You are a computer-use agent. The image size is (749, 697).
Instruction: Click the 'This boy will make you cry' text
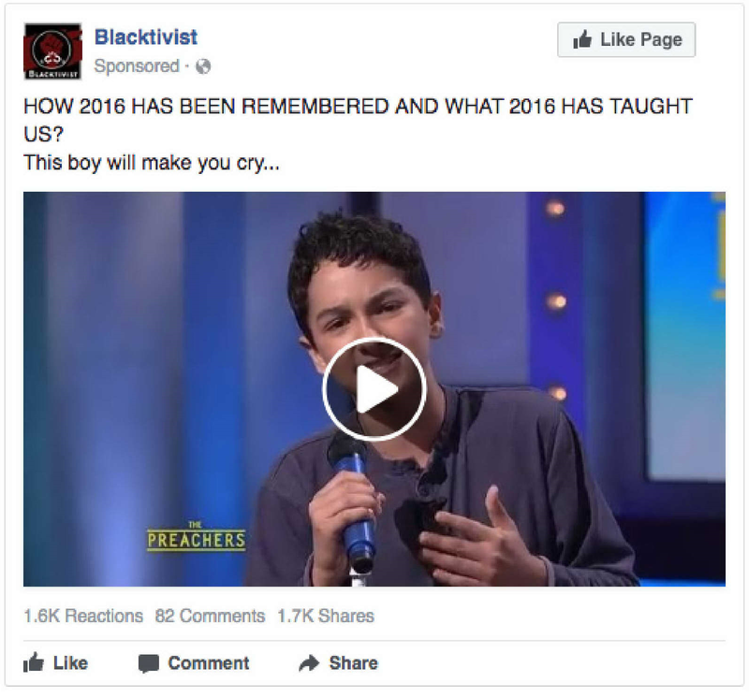tap(152, 163)
